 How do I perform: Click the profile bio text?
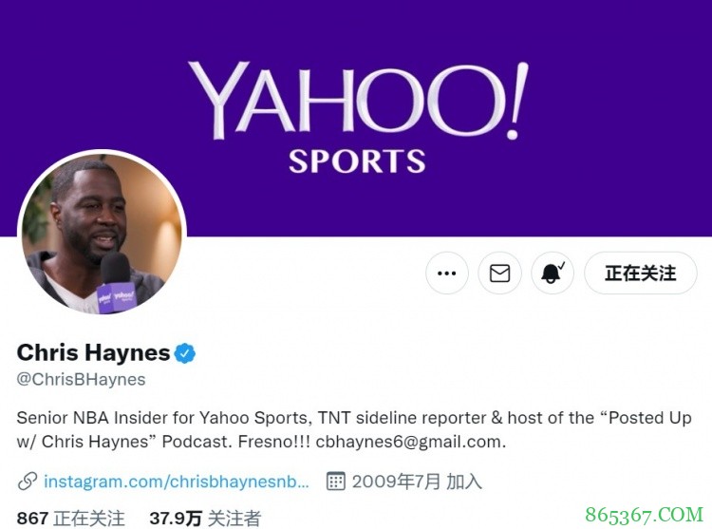354,429
